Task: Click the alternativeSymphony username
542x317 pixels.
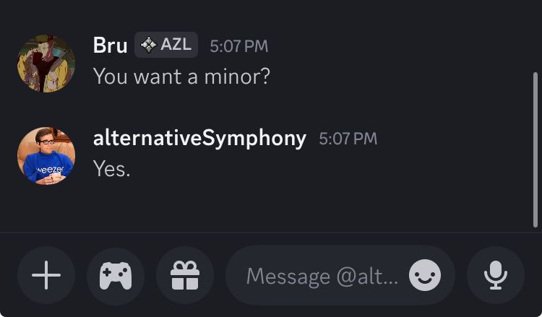Action: click(199, 137)
